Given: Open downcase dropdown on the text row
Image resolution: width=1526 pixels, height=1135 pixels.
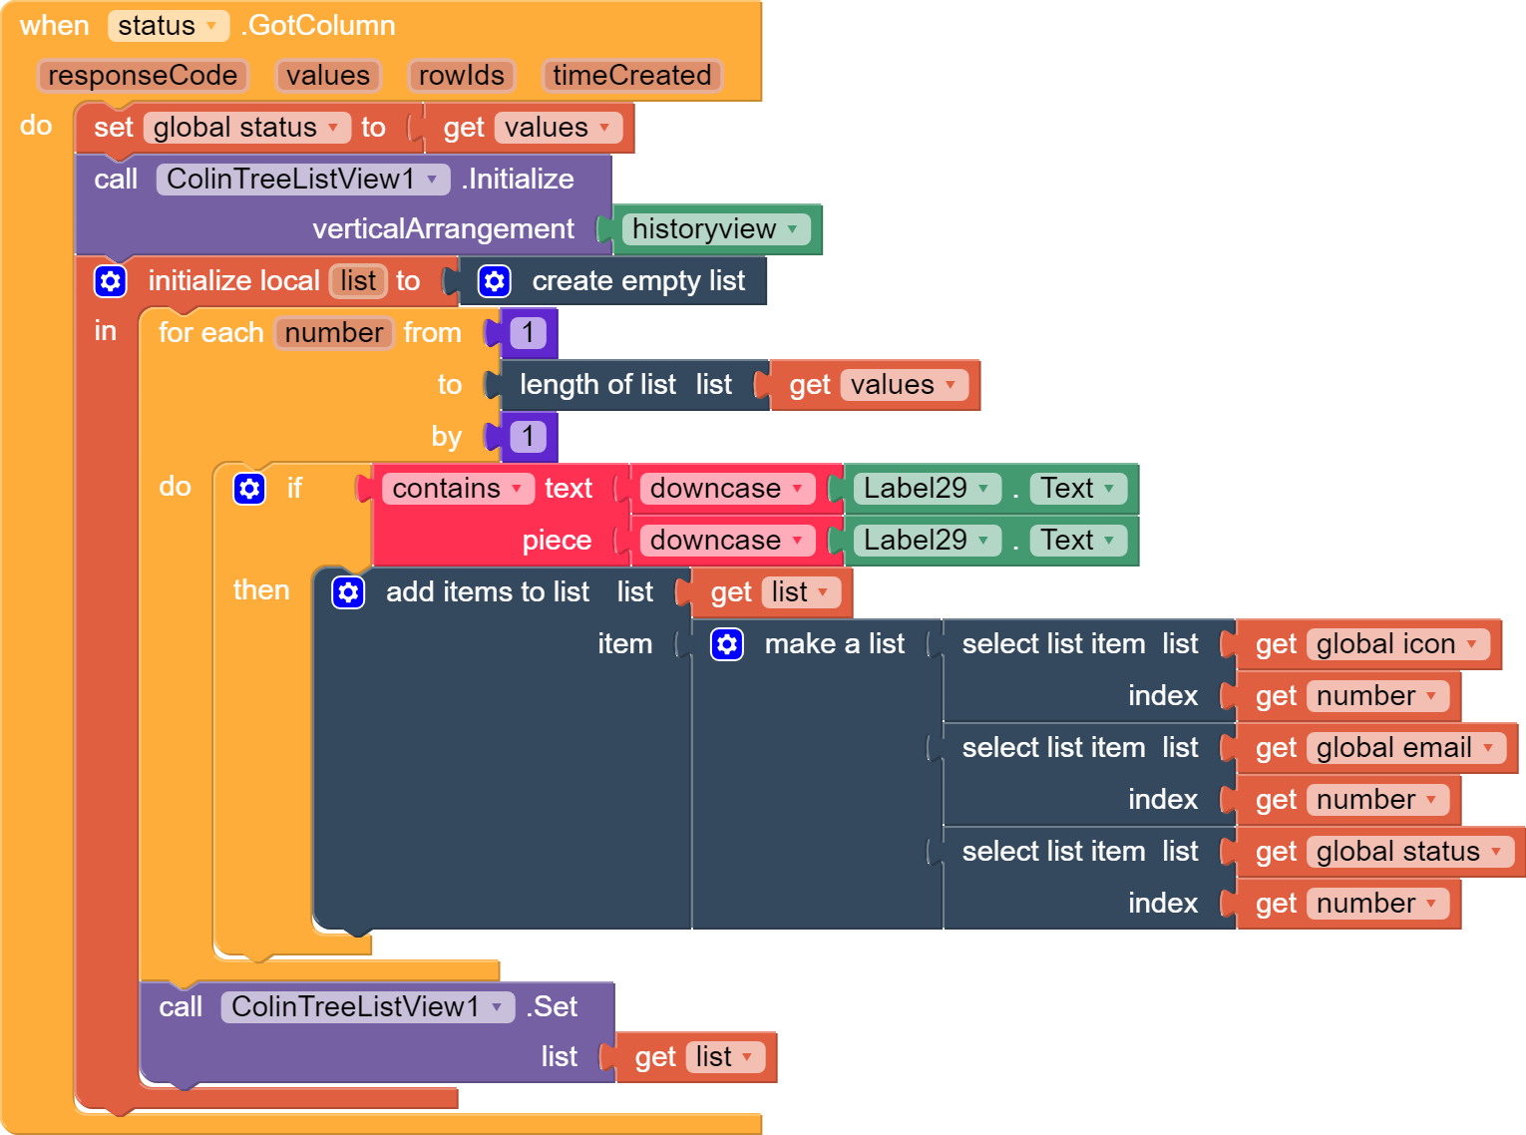Looking at the screenshot, I should (x=727, y=489).
